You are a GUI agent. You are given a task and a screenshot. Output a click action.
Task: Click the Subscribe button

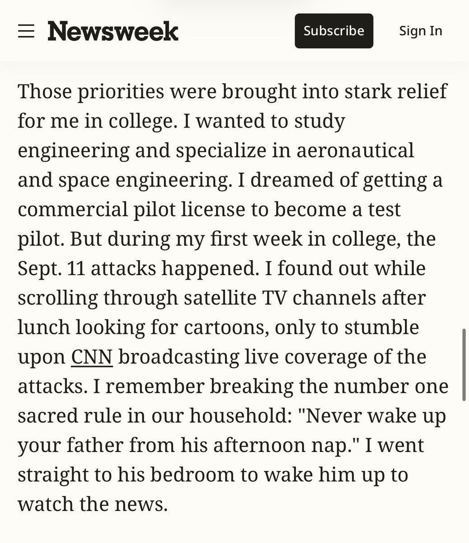click(x=334, y=31)
